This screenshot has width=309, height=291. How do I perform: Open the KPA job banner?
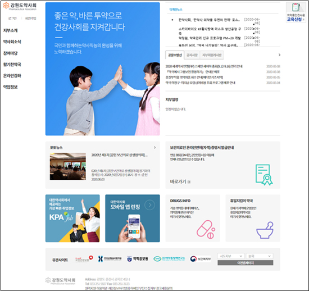[x=72, y=219]
